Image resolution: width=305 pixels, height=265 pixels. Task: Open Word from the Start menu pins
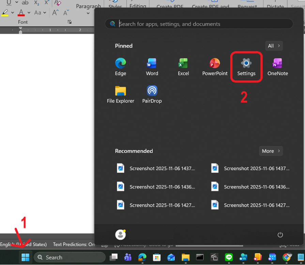click(152, 67)
